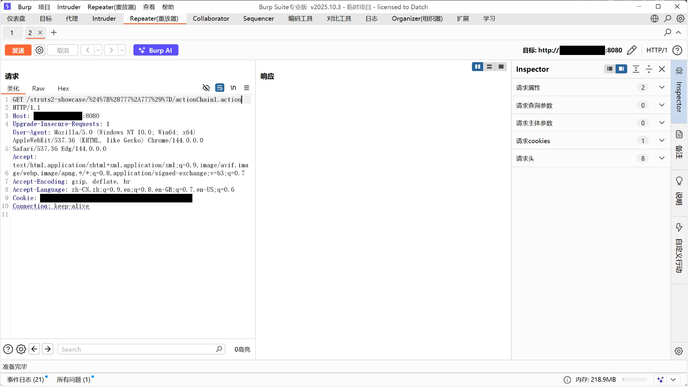Screen dimensions: 688x387
Task: Edit the target with the pencil icon
Action: 632,50
